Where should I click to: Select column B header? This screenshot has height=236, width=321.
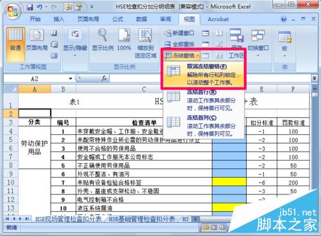click(x=64, y=89)
